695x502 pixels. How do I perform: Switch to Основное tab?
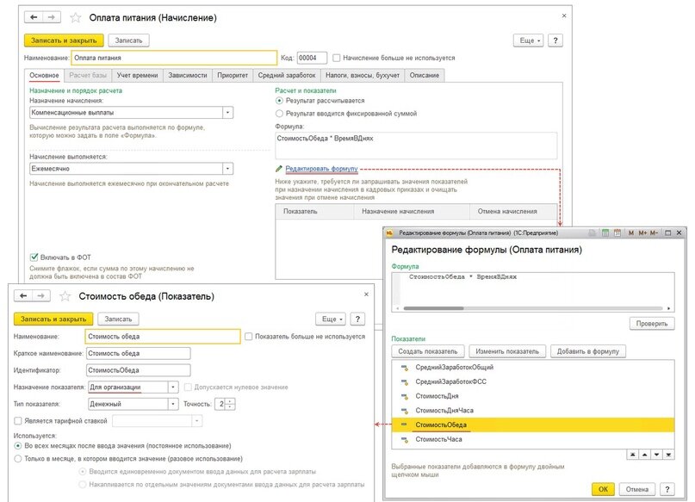tap(44, 75)
